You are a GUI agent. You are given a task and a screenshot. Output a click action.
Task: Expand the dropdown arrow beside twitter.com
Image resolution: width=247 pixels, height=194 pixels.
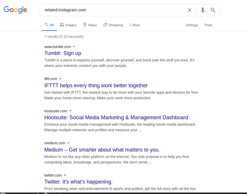(65, 175)
